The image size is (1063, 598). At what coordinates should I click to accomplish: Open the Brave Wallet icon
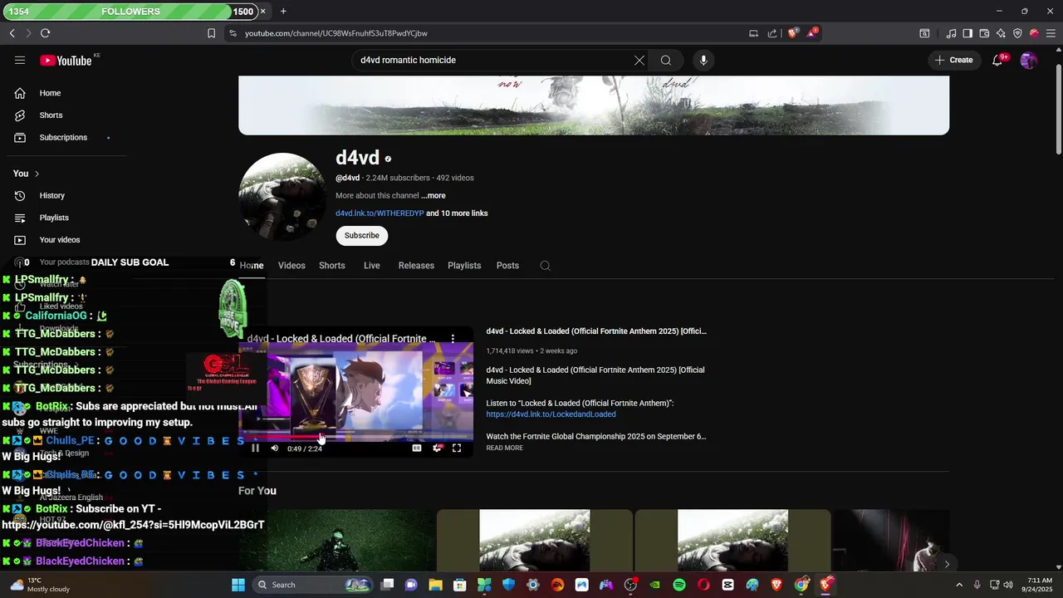(x=984, y=33)
